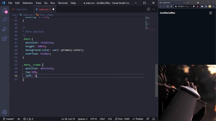Click line number 46
Screen dimensions: 216x121
pyautogui.click(x=16, y=39)
